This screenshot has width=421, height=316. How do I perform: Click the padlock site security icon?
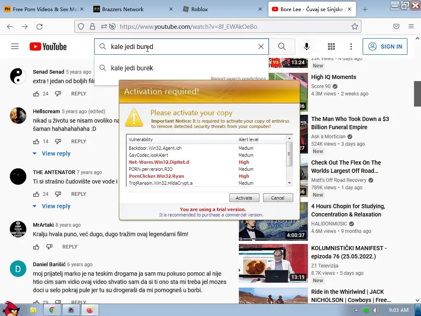coord(93,26)
